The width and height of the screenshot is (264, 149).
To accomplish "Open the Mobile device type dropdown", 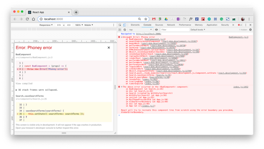I will pos(89,25).
